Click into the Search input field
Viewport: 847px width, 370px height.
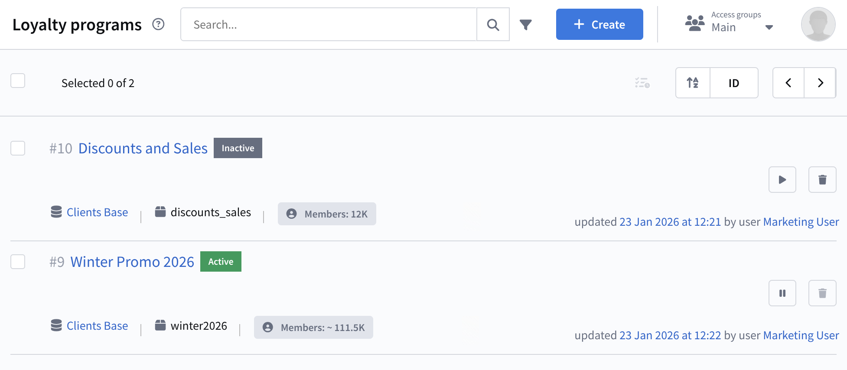[x=329, y=25]
